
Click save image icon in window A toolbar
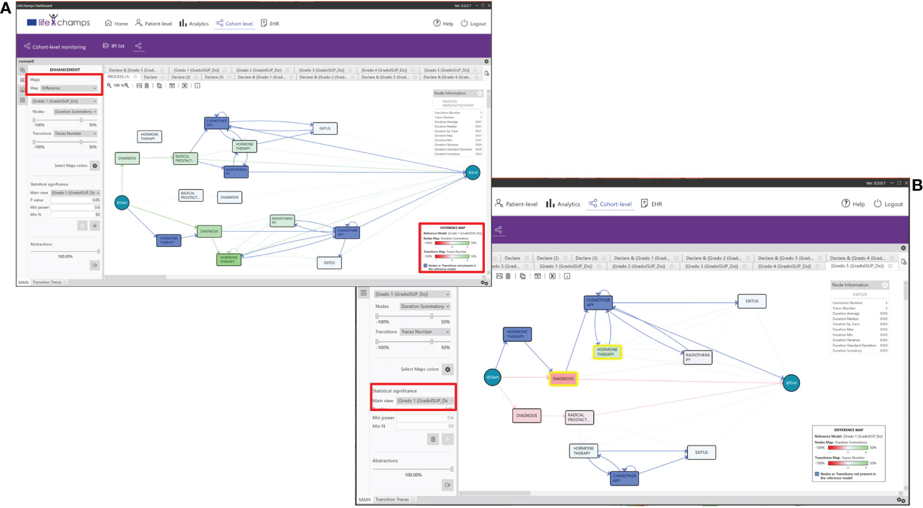pyautogui.click(x=139, y=85)
